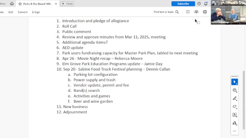Click 'Review and approve minutes' line
246x138 pixels.
[x=114, y=37]
